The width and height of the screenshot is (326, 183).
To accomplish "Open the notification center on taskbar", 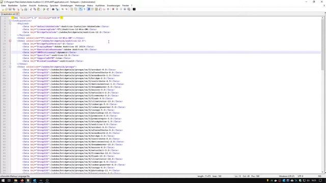I will tap(320, 180).
